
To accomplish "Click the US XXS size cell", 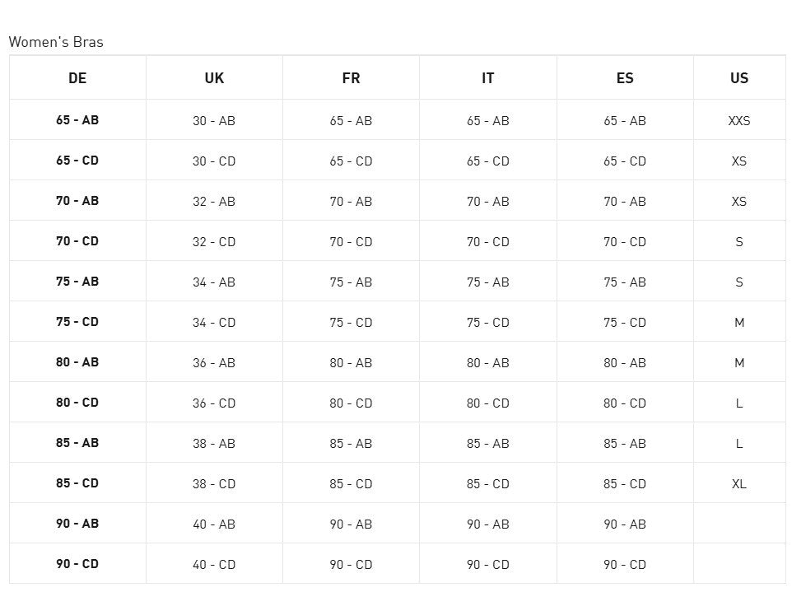I will (x=739, y=120).
